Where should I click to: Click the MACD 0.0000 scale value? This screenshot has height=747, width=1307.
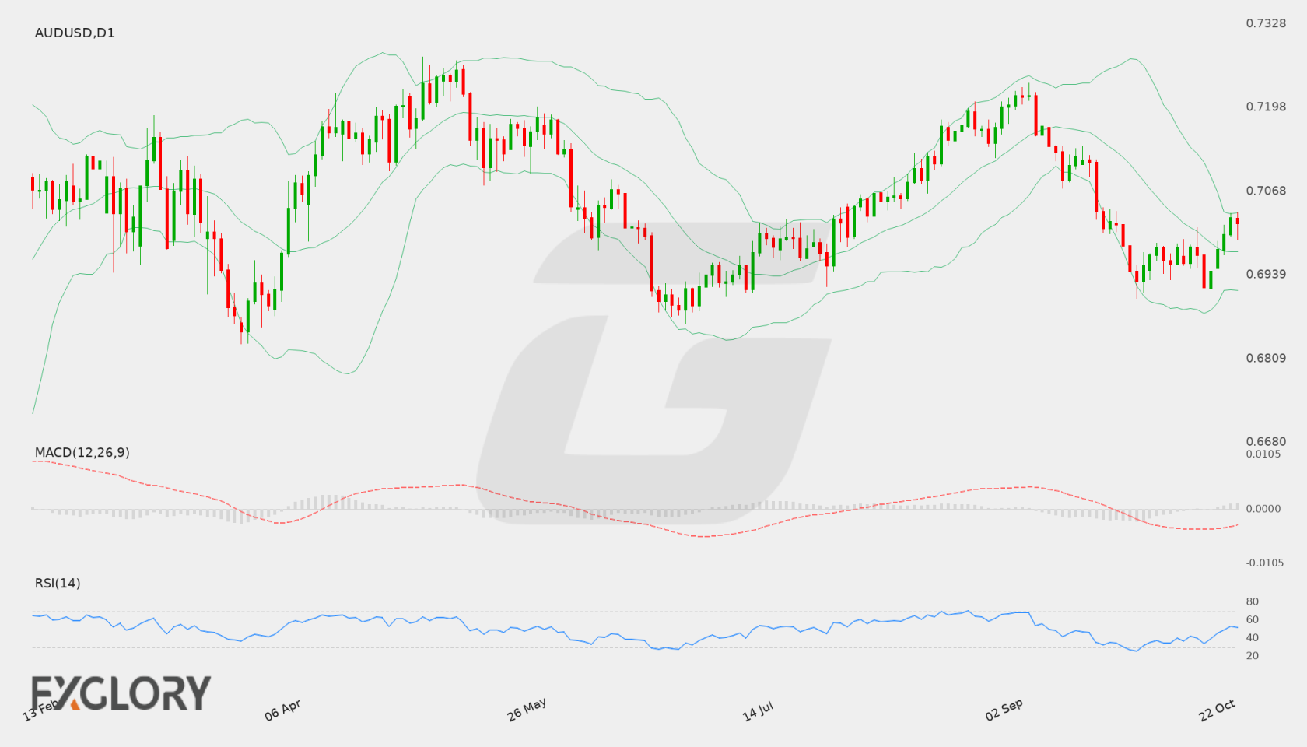(1263, 508)
